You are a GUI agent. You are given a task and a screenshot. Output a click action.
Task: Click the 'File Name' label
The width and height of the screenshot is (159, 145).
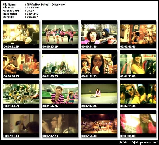pyautogui.click(x=9, y=5)
